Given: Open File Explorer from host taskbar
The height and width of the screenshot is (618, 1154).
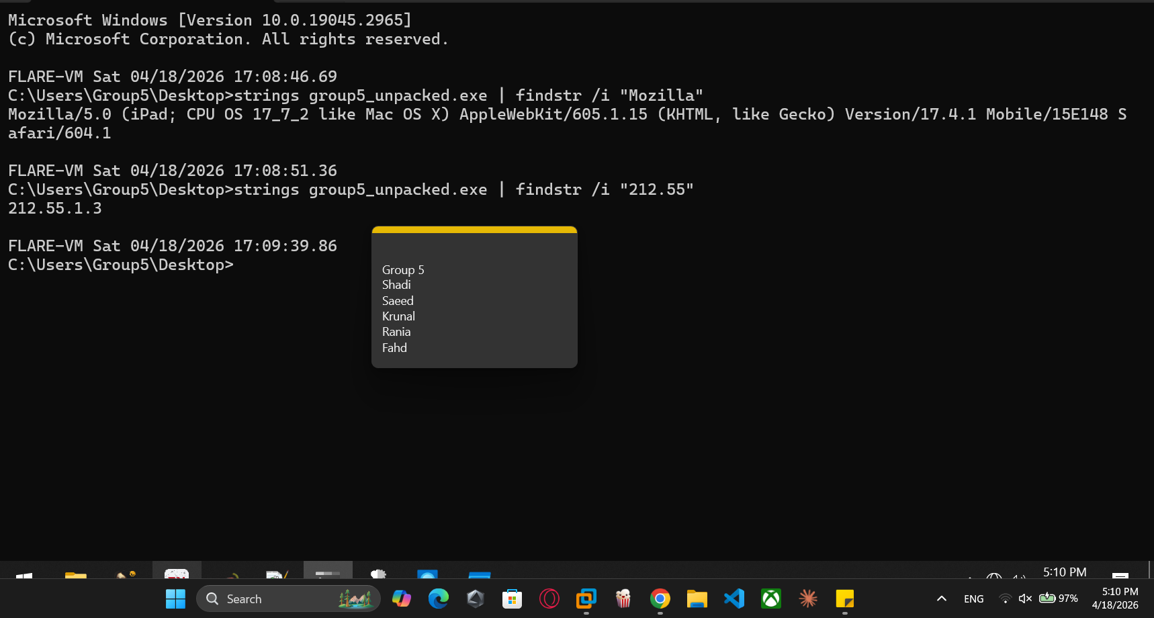Looking at the screenshot, I should tap(697, 599).
